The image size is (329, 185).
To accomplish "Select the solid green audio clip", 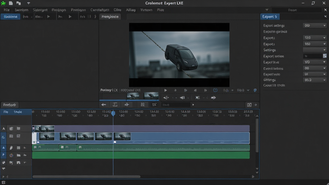I will click(x=141, y=155).
